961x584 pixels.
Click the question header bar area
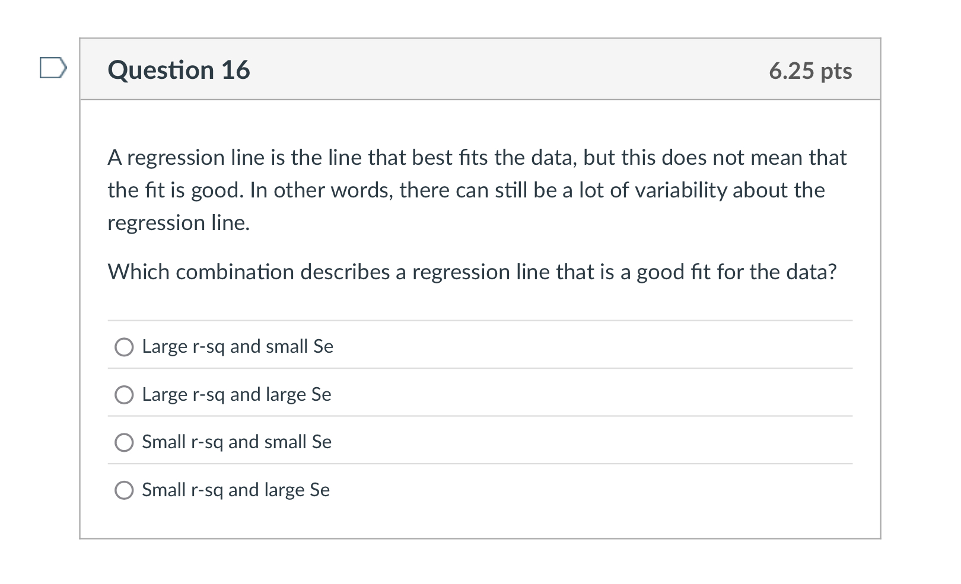coord(480,69)
